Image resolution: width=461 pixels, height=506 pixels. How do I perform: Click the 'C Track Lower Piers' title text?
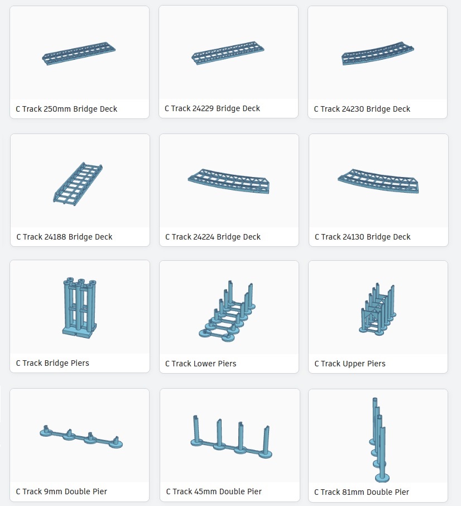click(200, 364)
